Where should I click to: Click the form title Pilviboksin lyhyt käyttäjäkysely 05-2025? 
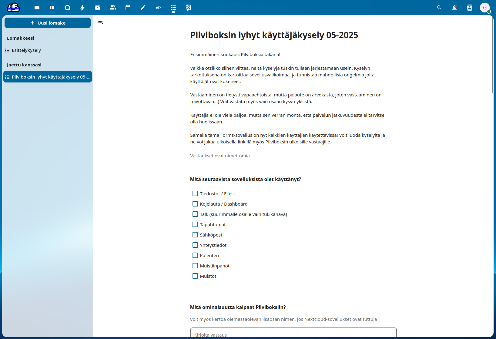tap(274, 35)
